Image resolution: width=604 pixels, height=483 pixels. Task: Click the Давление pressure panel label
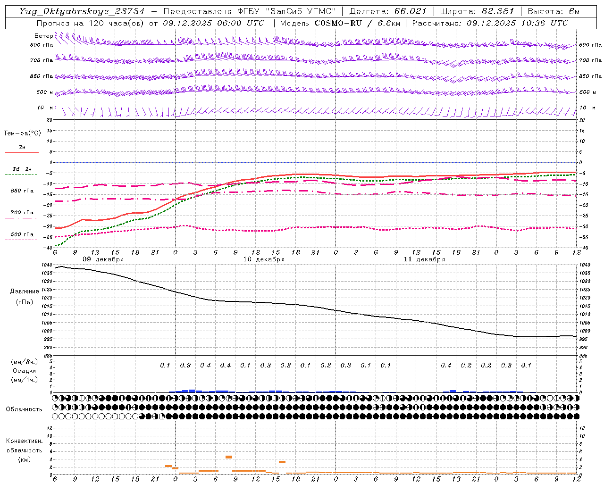[x=25, y=291]
